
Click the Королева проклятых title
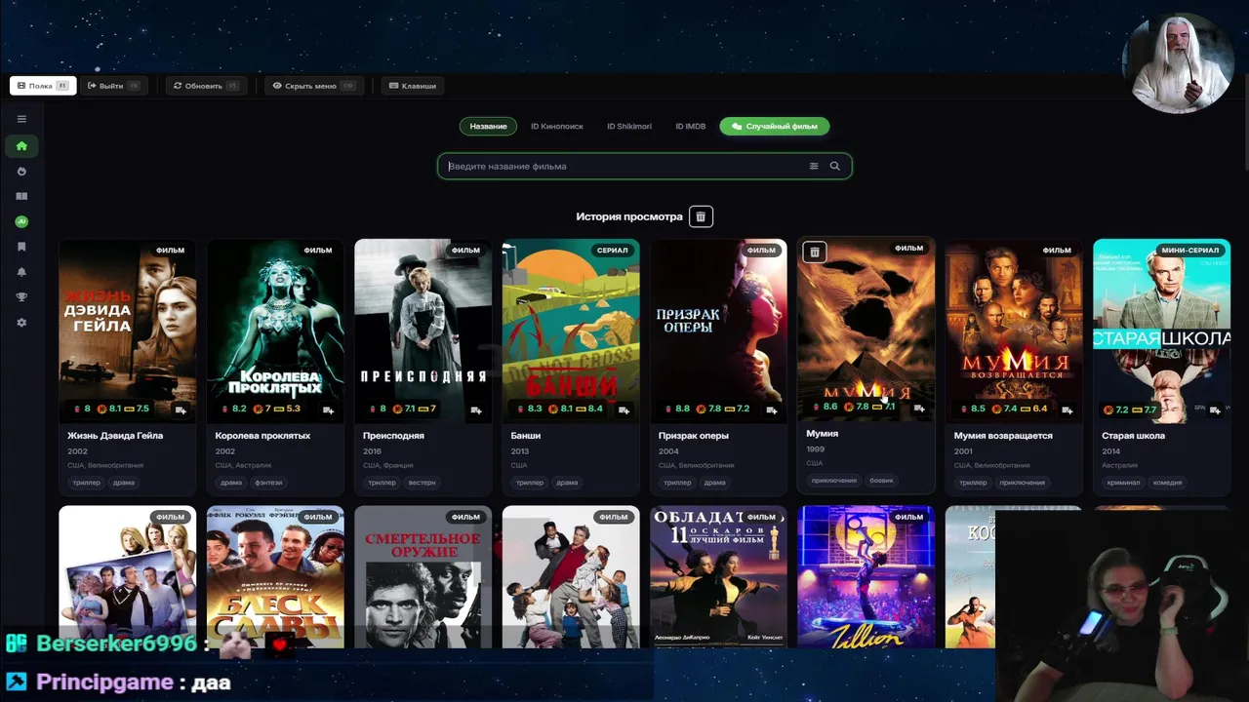262,436
